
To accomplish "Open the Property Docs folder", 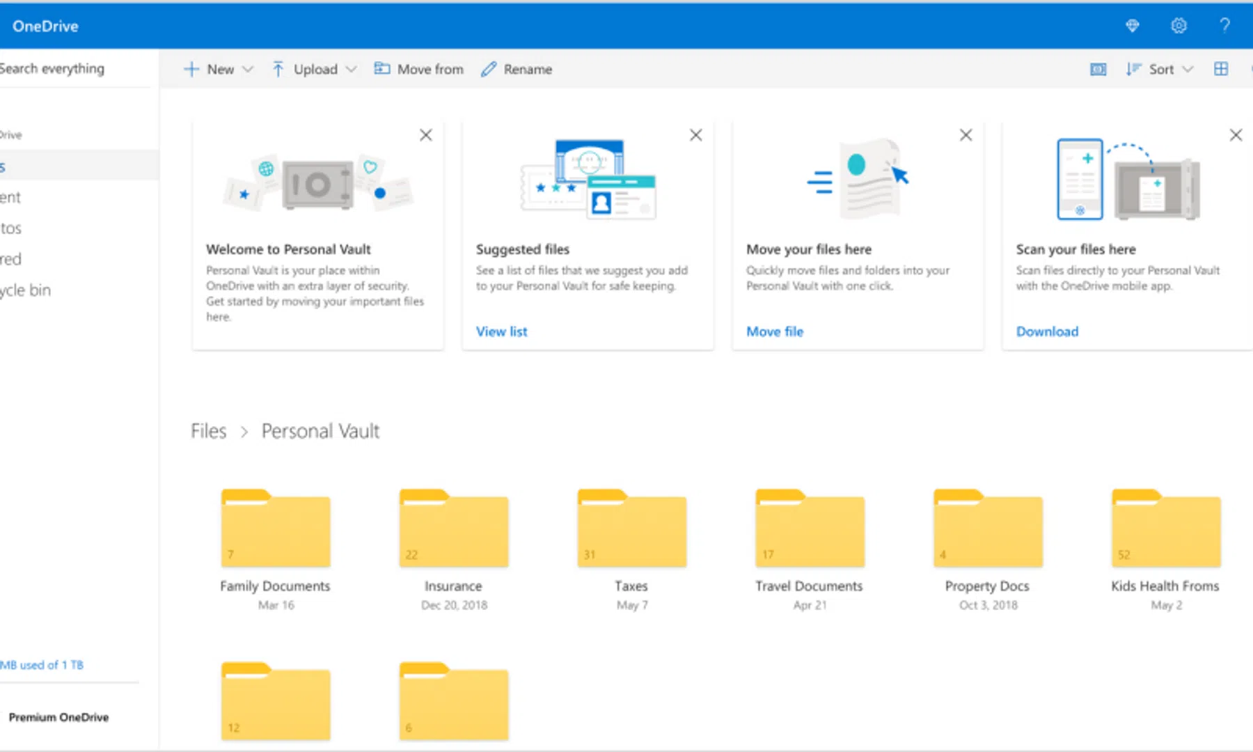I will coord(988,528).
